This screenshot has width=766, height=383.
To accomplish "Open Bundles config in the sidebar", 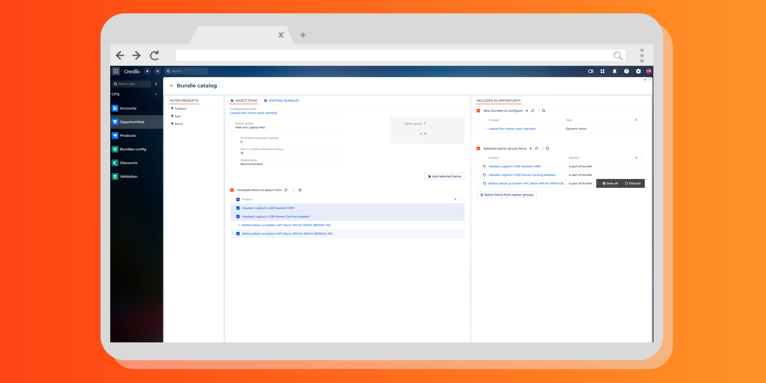I will click(x=132, y=149).
